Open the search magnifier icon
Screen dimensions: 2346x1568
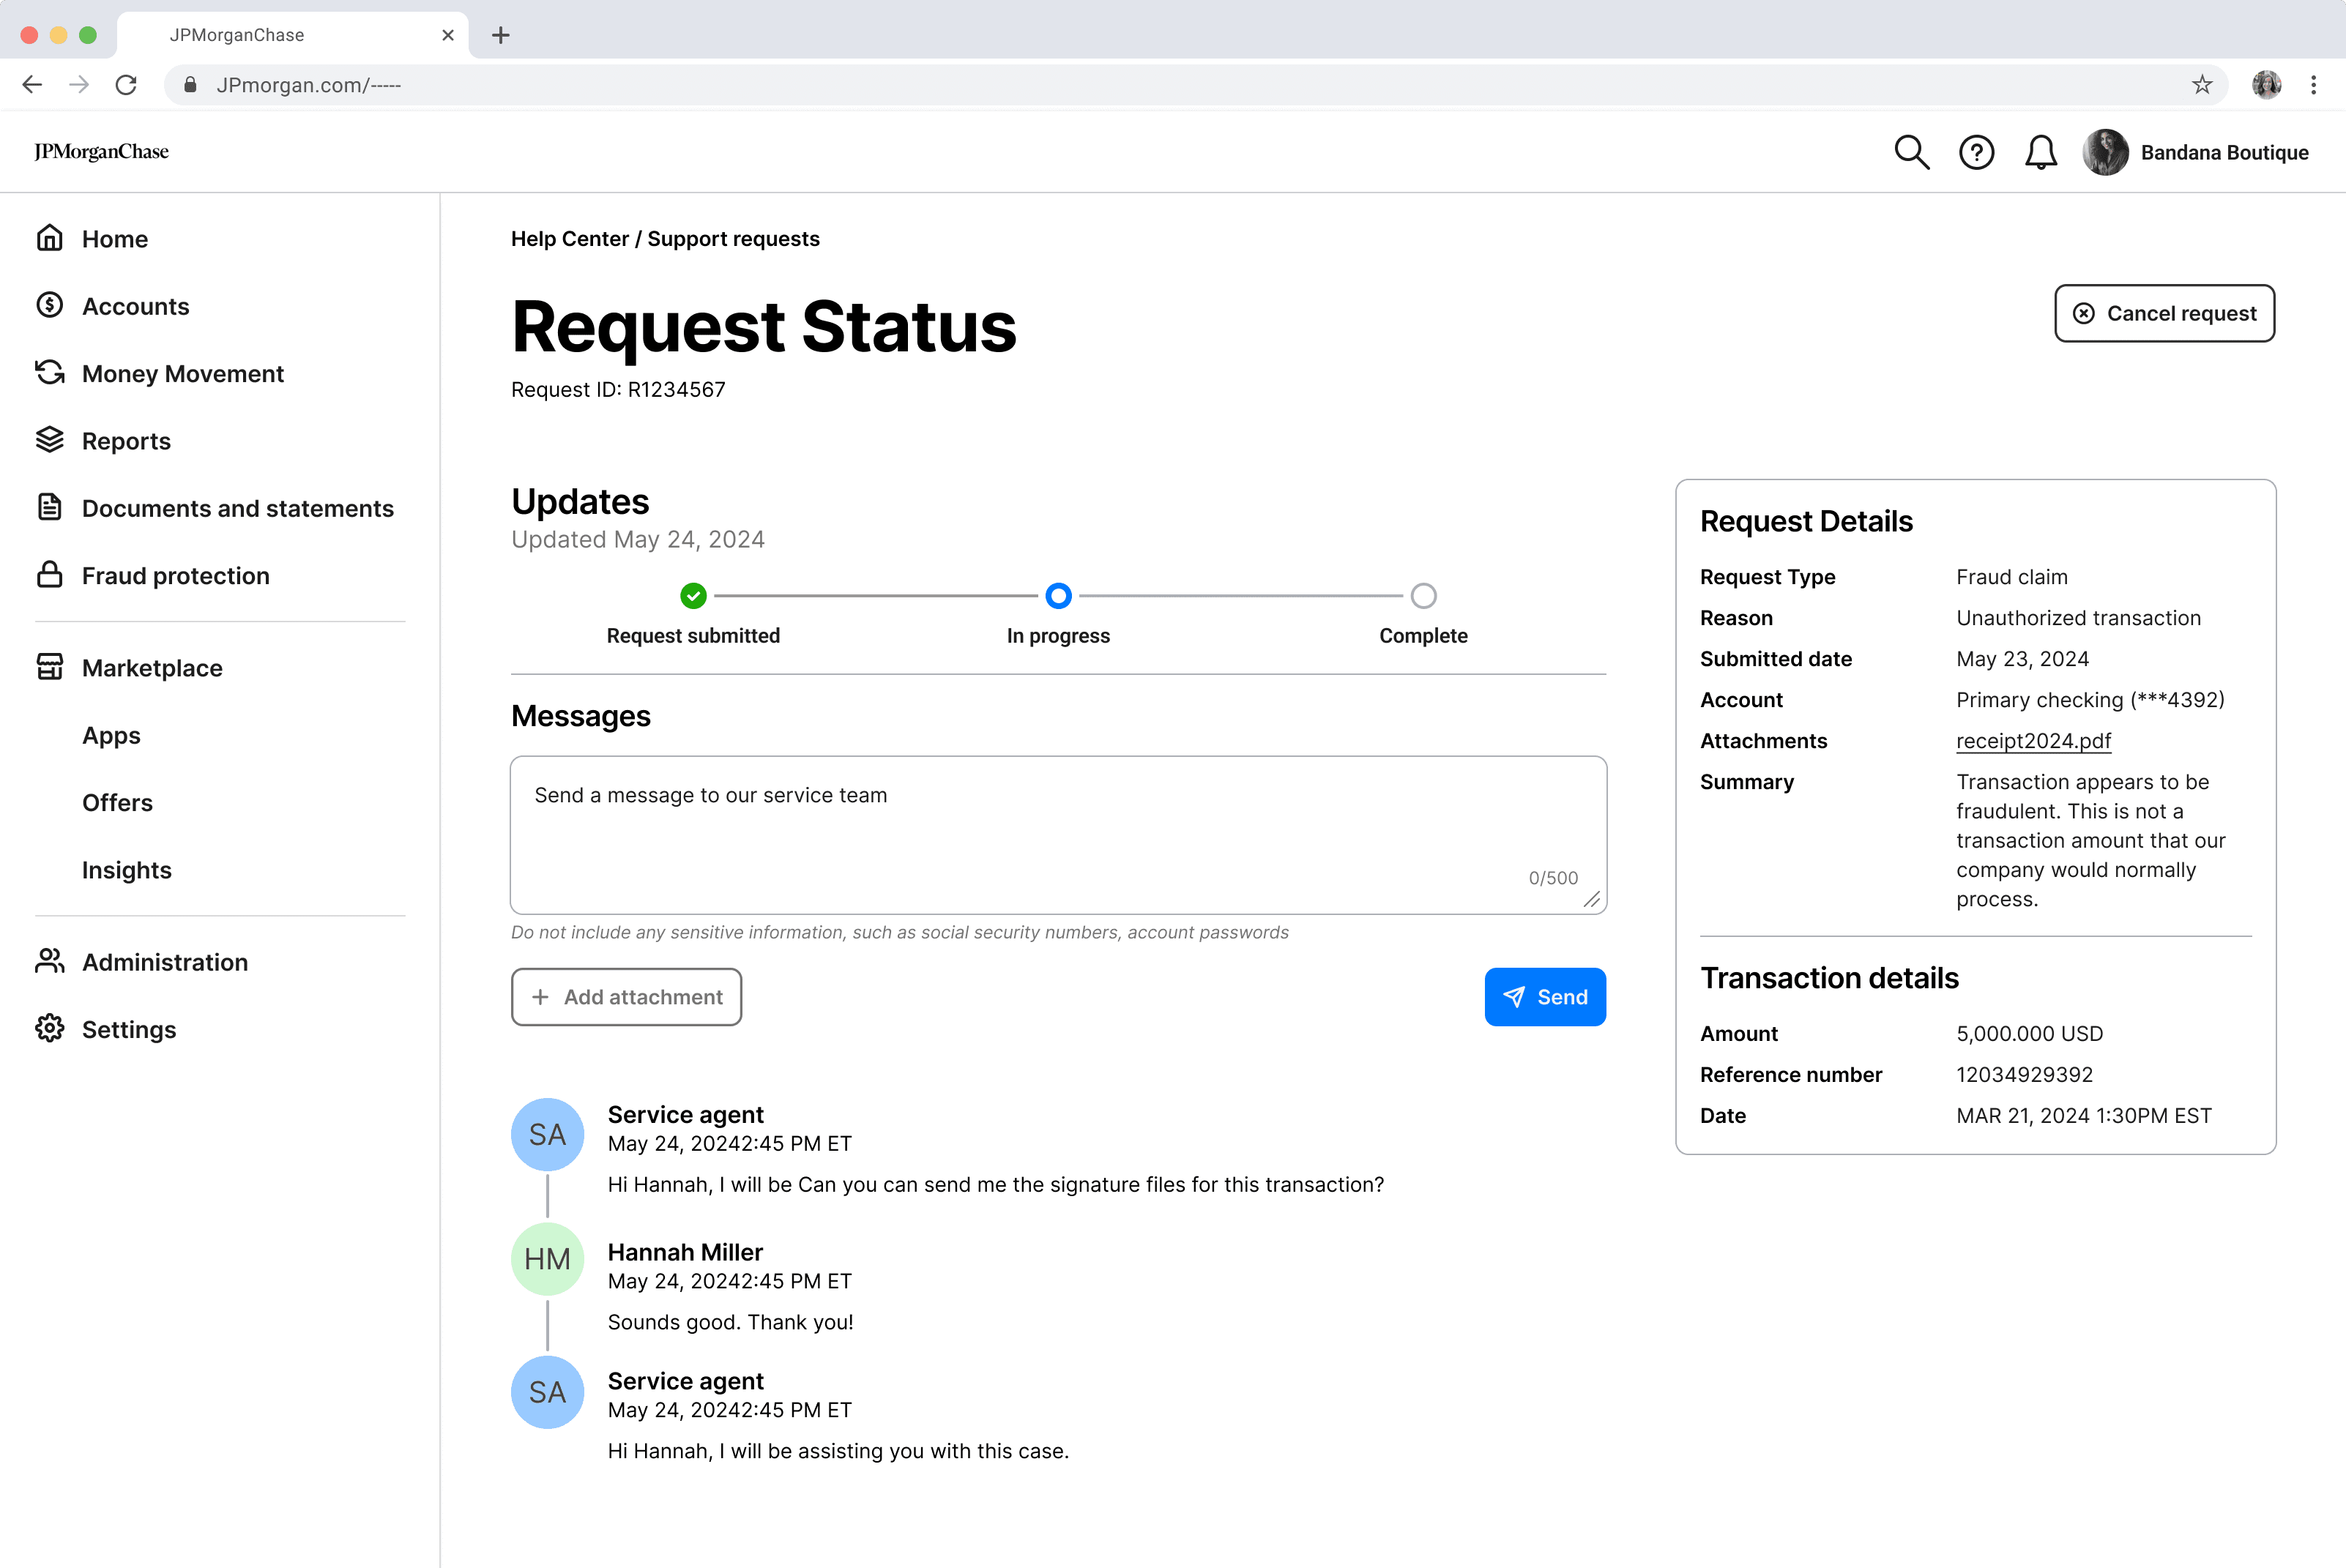click(1911, 152)
